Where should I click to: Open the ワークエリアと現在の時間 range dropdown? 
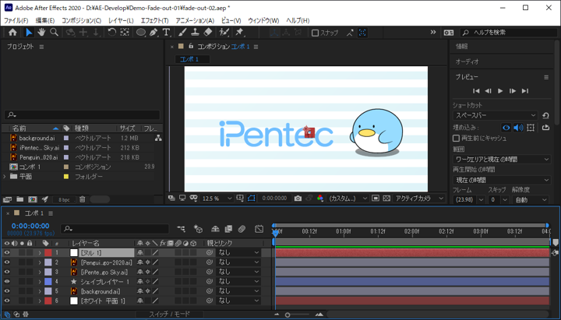[502, 159]
